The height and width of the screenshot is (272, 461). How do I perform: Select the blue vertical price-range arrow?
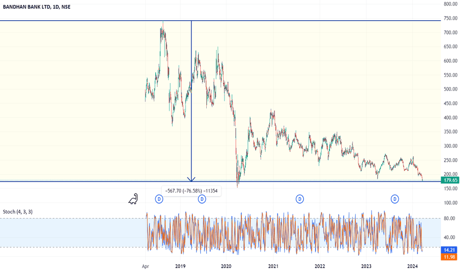point(191,101)
